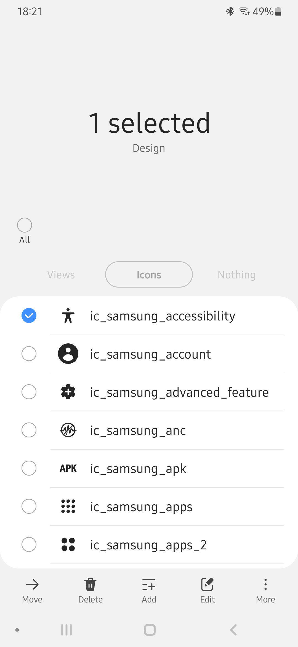Tap the ic_samsung_apps dots grid icon
Viewport: 298px width, 647px height.
(x=68, y=506)
